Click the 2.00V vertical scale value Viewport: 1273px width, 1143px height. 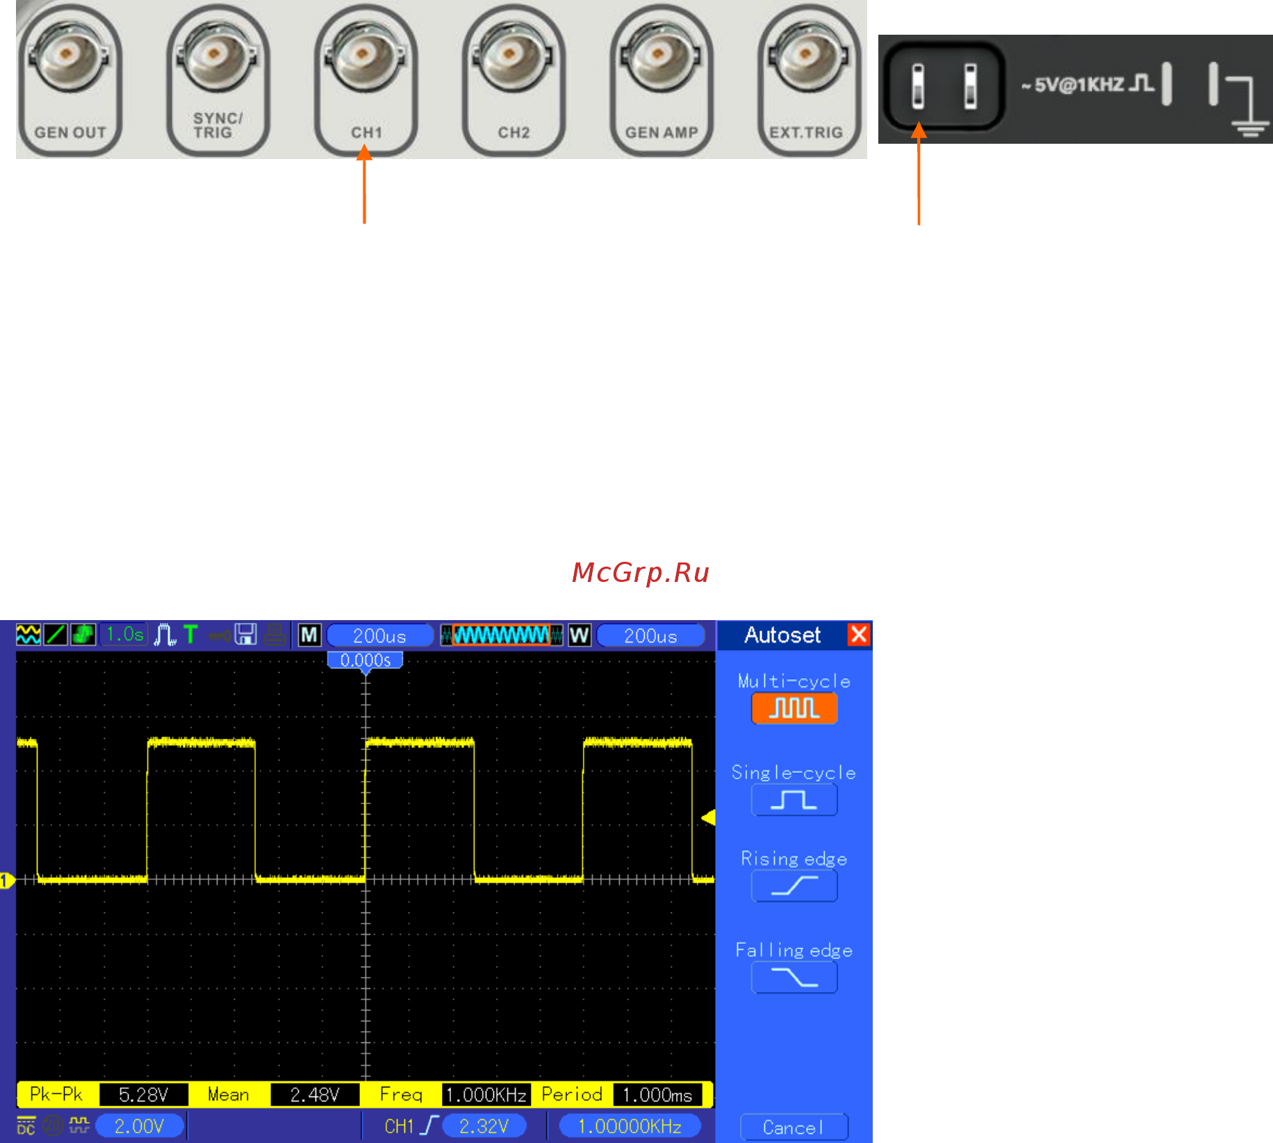(140, 1126)
